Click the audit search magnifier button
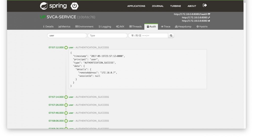The height and width of the screenshot is (137, 253). point(171,36)
